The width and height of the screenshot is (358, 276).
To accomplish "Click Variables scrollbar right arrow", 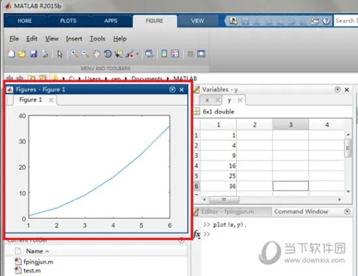I will click(x=339, y=199).
